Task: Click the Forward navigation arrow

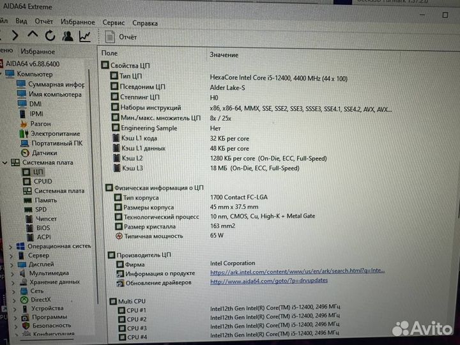Action: pyautogui.click(x=15, y=36)
